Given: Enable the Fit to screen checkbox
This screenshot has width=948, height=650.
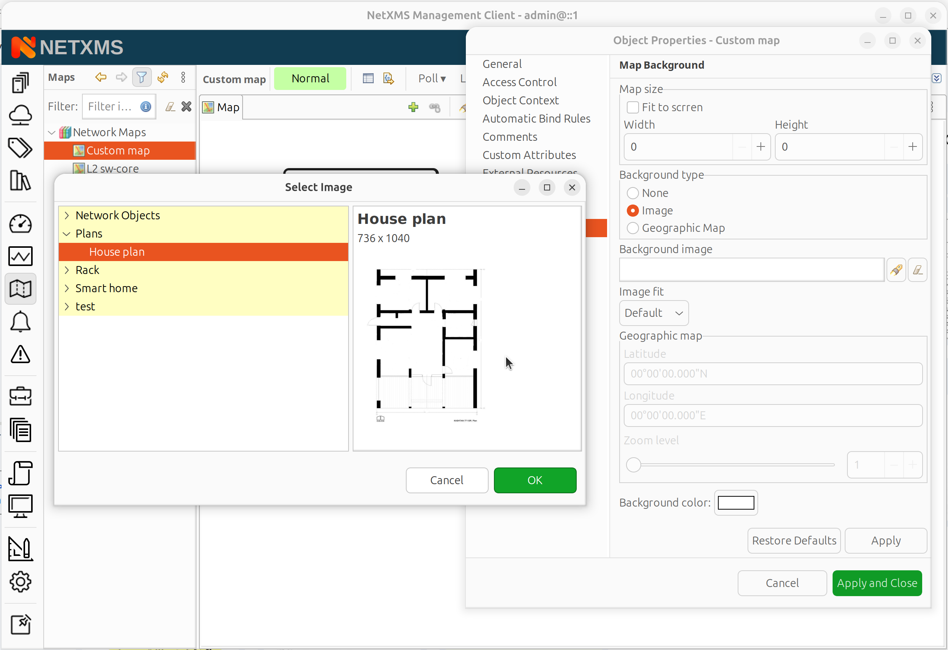Looking at the screenshot, I should [633, 108].
